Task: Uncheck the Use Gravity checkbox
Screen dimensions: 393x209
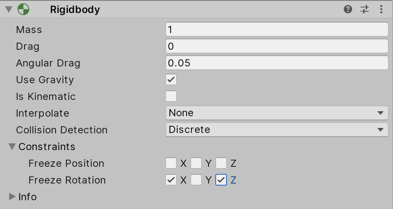Action: point(171,79)
